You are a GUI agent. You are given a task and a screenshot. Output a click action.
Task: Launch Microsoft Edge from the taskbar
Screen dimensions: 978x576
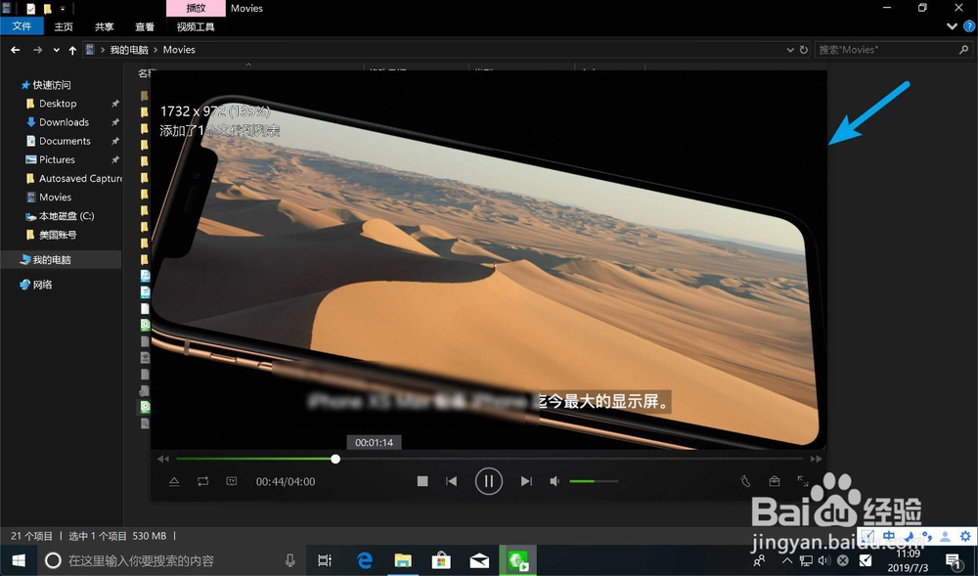pyautogui.click(x=364, y=560)
